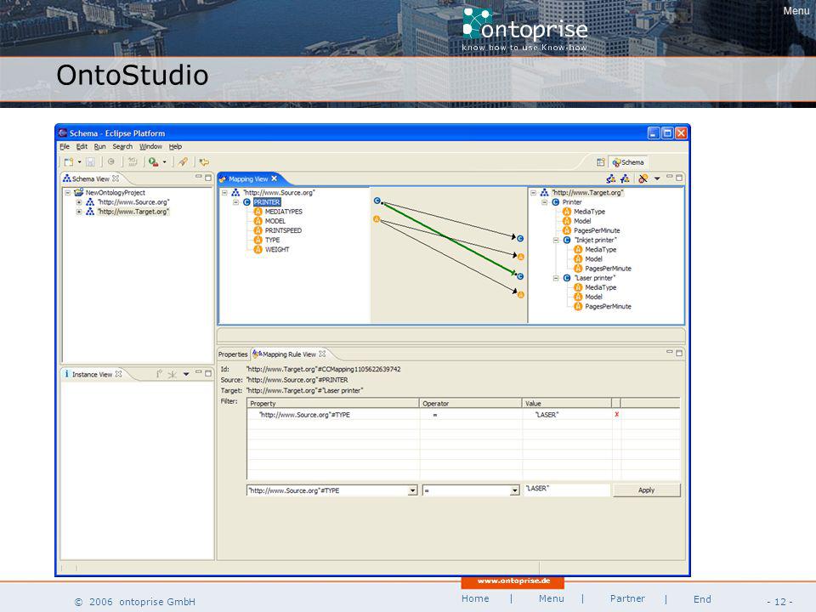Switch to the Instance View tab
Viewport: 816px width, 612px height.
click(x=92, y=374)
